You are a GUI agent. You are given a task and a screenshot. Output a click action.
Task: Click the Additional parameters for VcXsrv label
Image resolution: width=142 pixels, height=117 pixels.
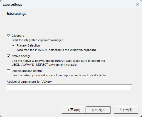29,82
